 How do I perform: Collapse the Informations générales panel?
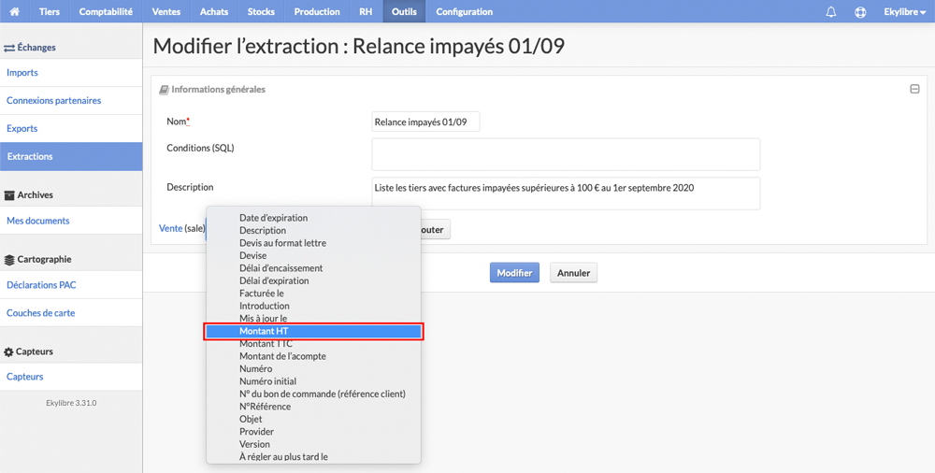pos(914,90)
